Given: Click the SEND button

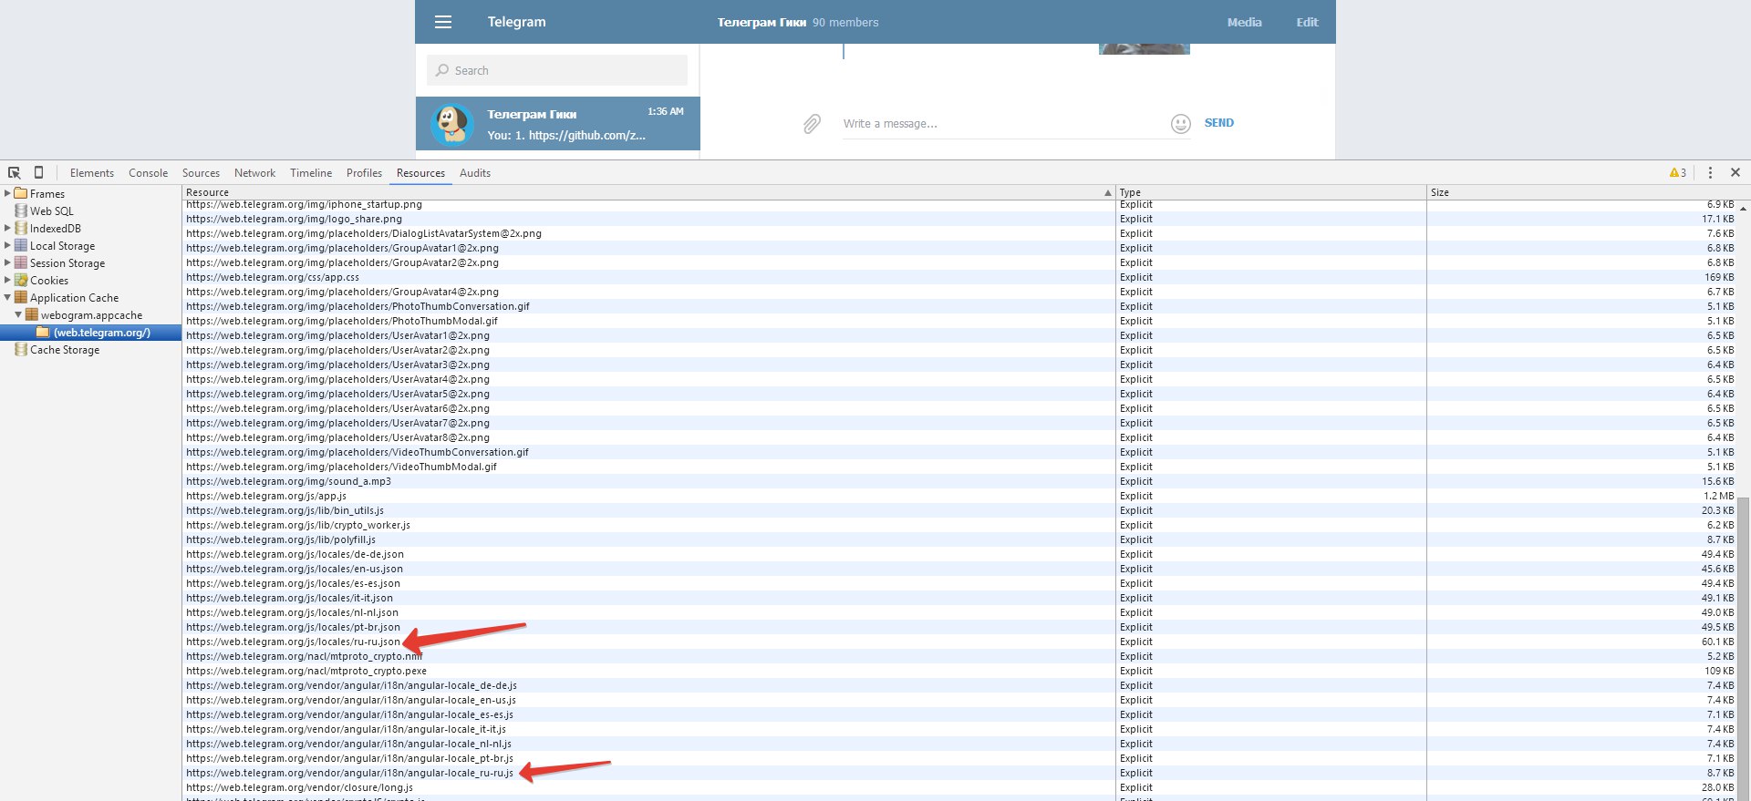Looking at the screenshot, I should [1219, 123].
